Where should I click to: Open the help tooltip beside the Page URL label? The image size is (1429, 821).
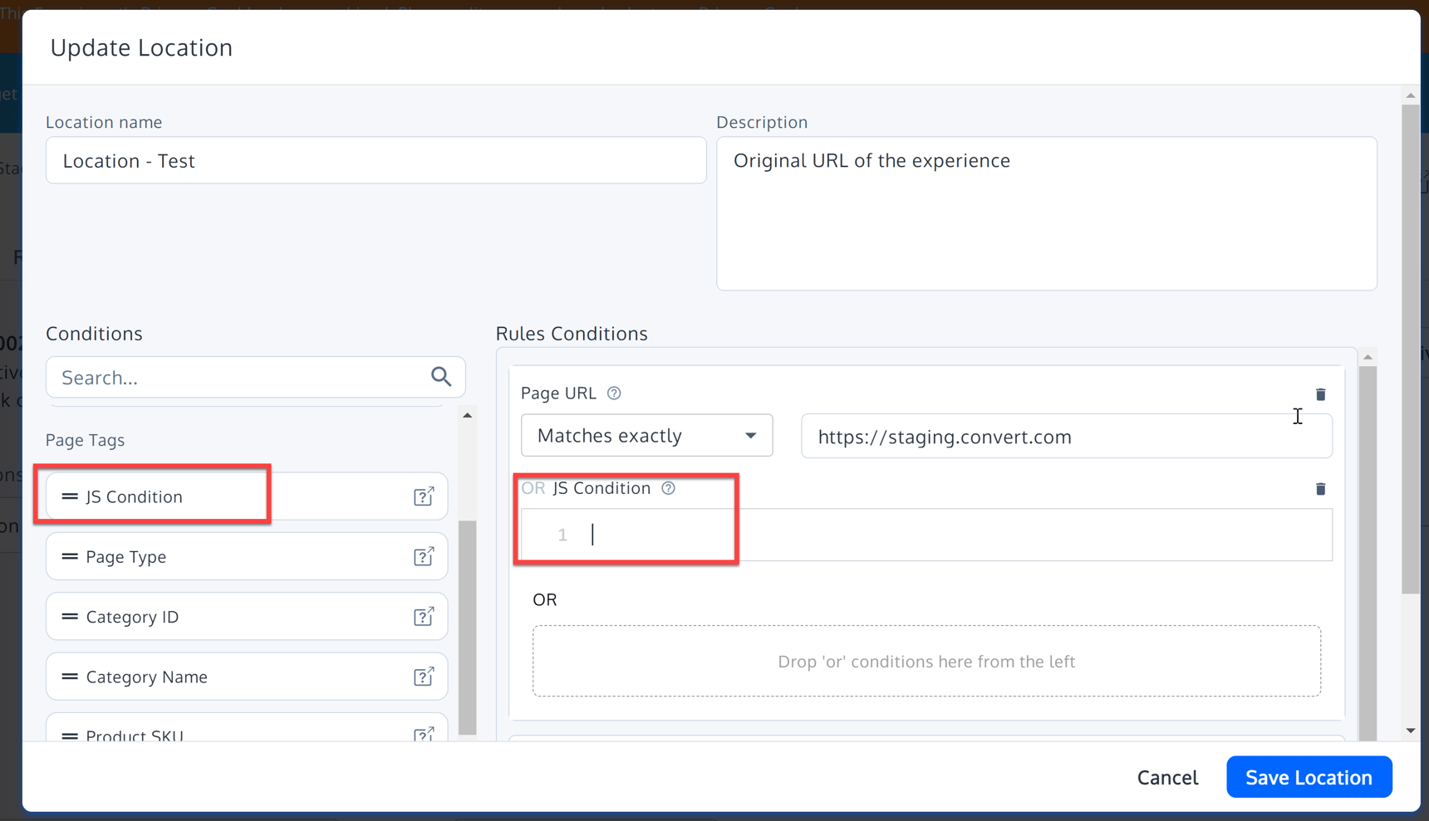pos(614,393)
